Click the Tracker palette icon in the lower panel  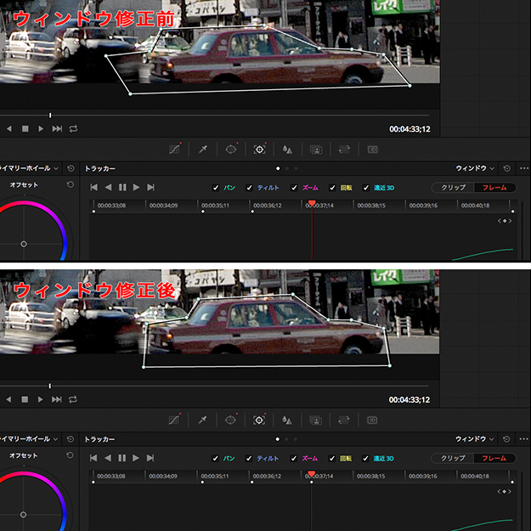[x=259, y=419]
